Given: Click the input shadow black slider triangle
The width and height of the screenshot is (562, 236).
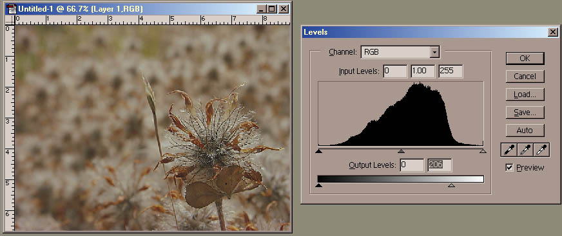Looking at the screenshot, I should (318, 151).
